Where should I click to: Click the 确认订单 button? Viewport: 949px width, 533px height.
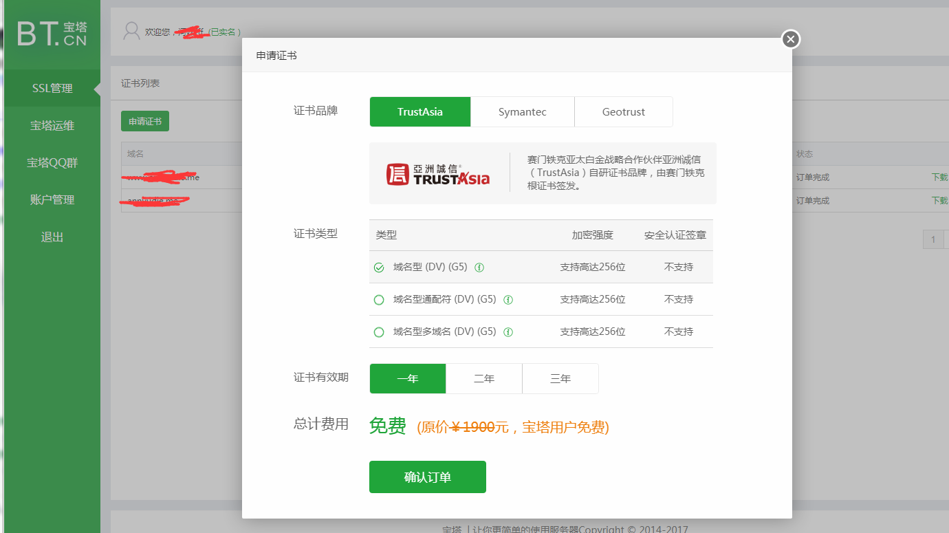pos(428,477)
